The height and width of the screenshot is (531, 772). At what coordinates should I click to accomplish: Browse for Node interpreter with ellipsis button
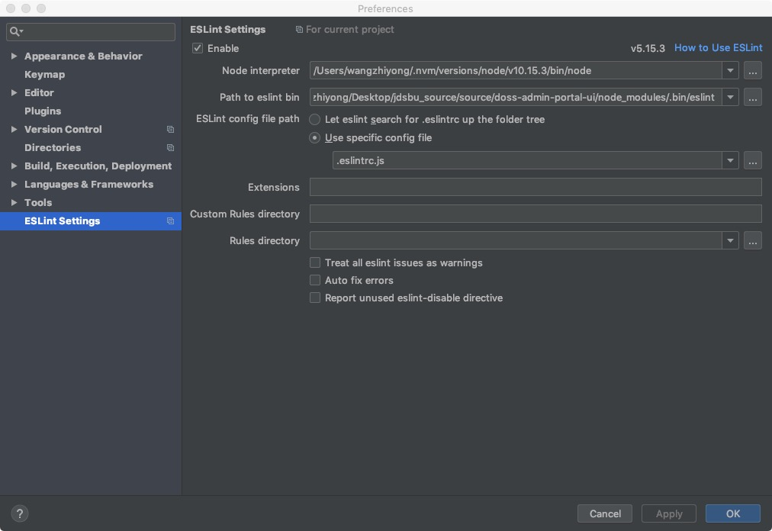[x=753, y=71]
